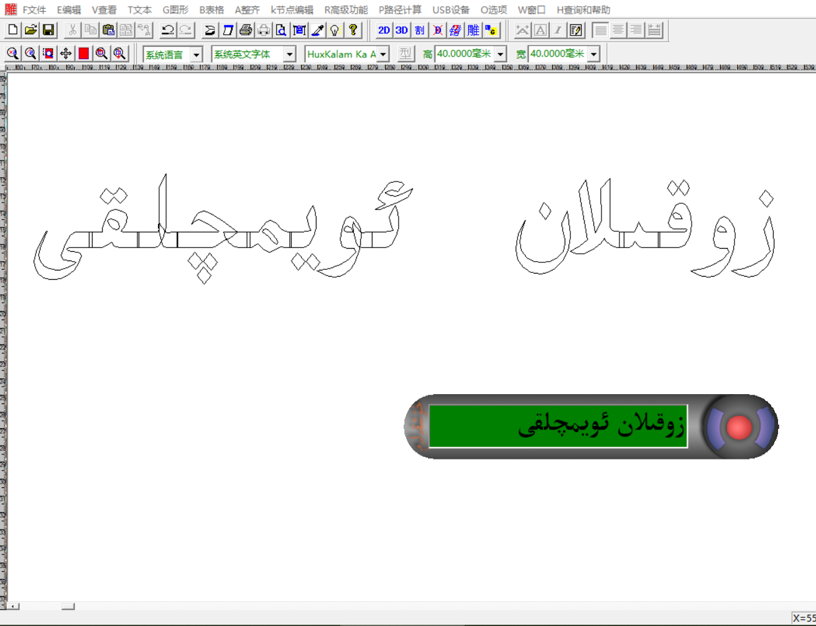Click the outlined Uyghur word on right
The width and height of the screenshot is (816, 626).
coord(645,229)
